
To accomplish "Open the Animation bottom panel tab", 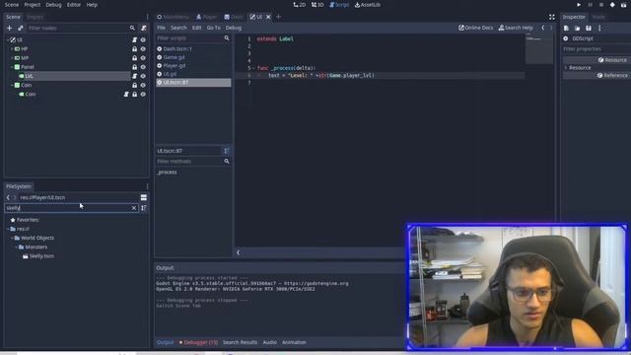I will tap(294, 342).
